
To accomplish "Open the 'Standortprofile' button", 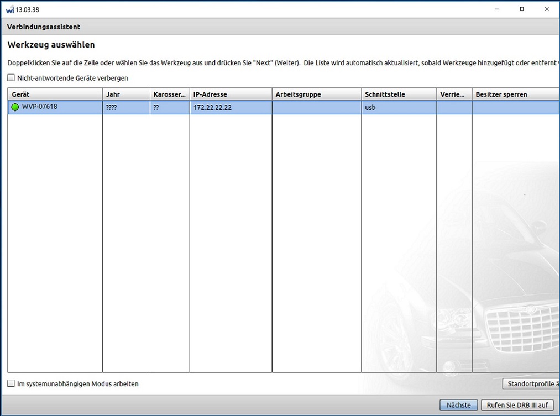I will tap(531, 383).
